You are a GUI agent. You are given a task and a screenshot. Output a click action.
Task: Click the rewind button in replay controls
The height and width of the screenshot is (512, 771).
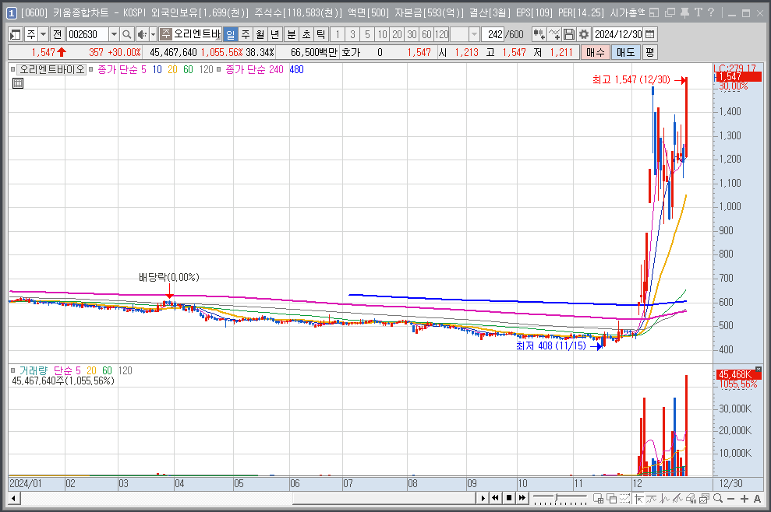[495, 498]
